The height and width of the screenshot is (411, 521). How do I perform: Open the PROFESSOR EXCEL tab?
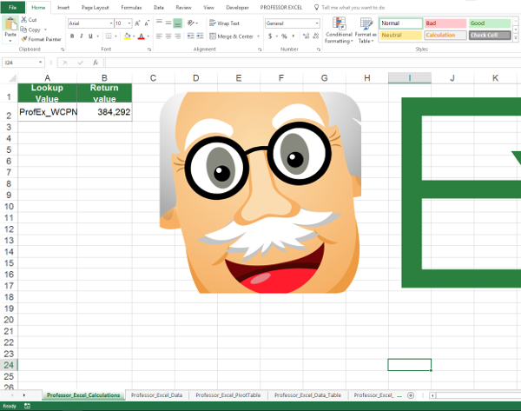pyautogui.click(x=281, y=7)
